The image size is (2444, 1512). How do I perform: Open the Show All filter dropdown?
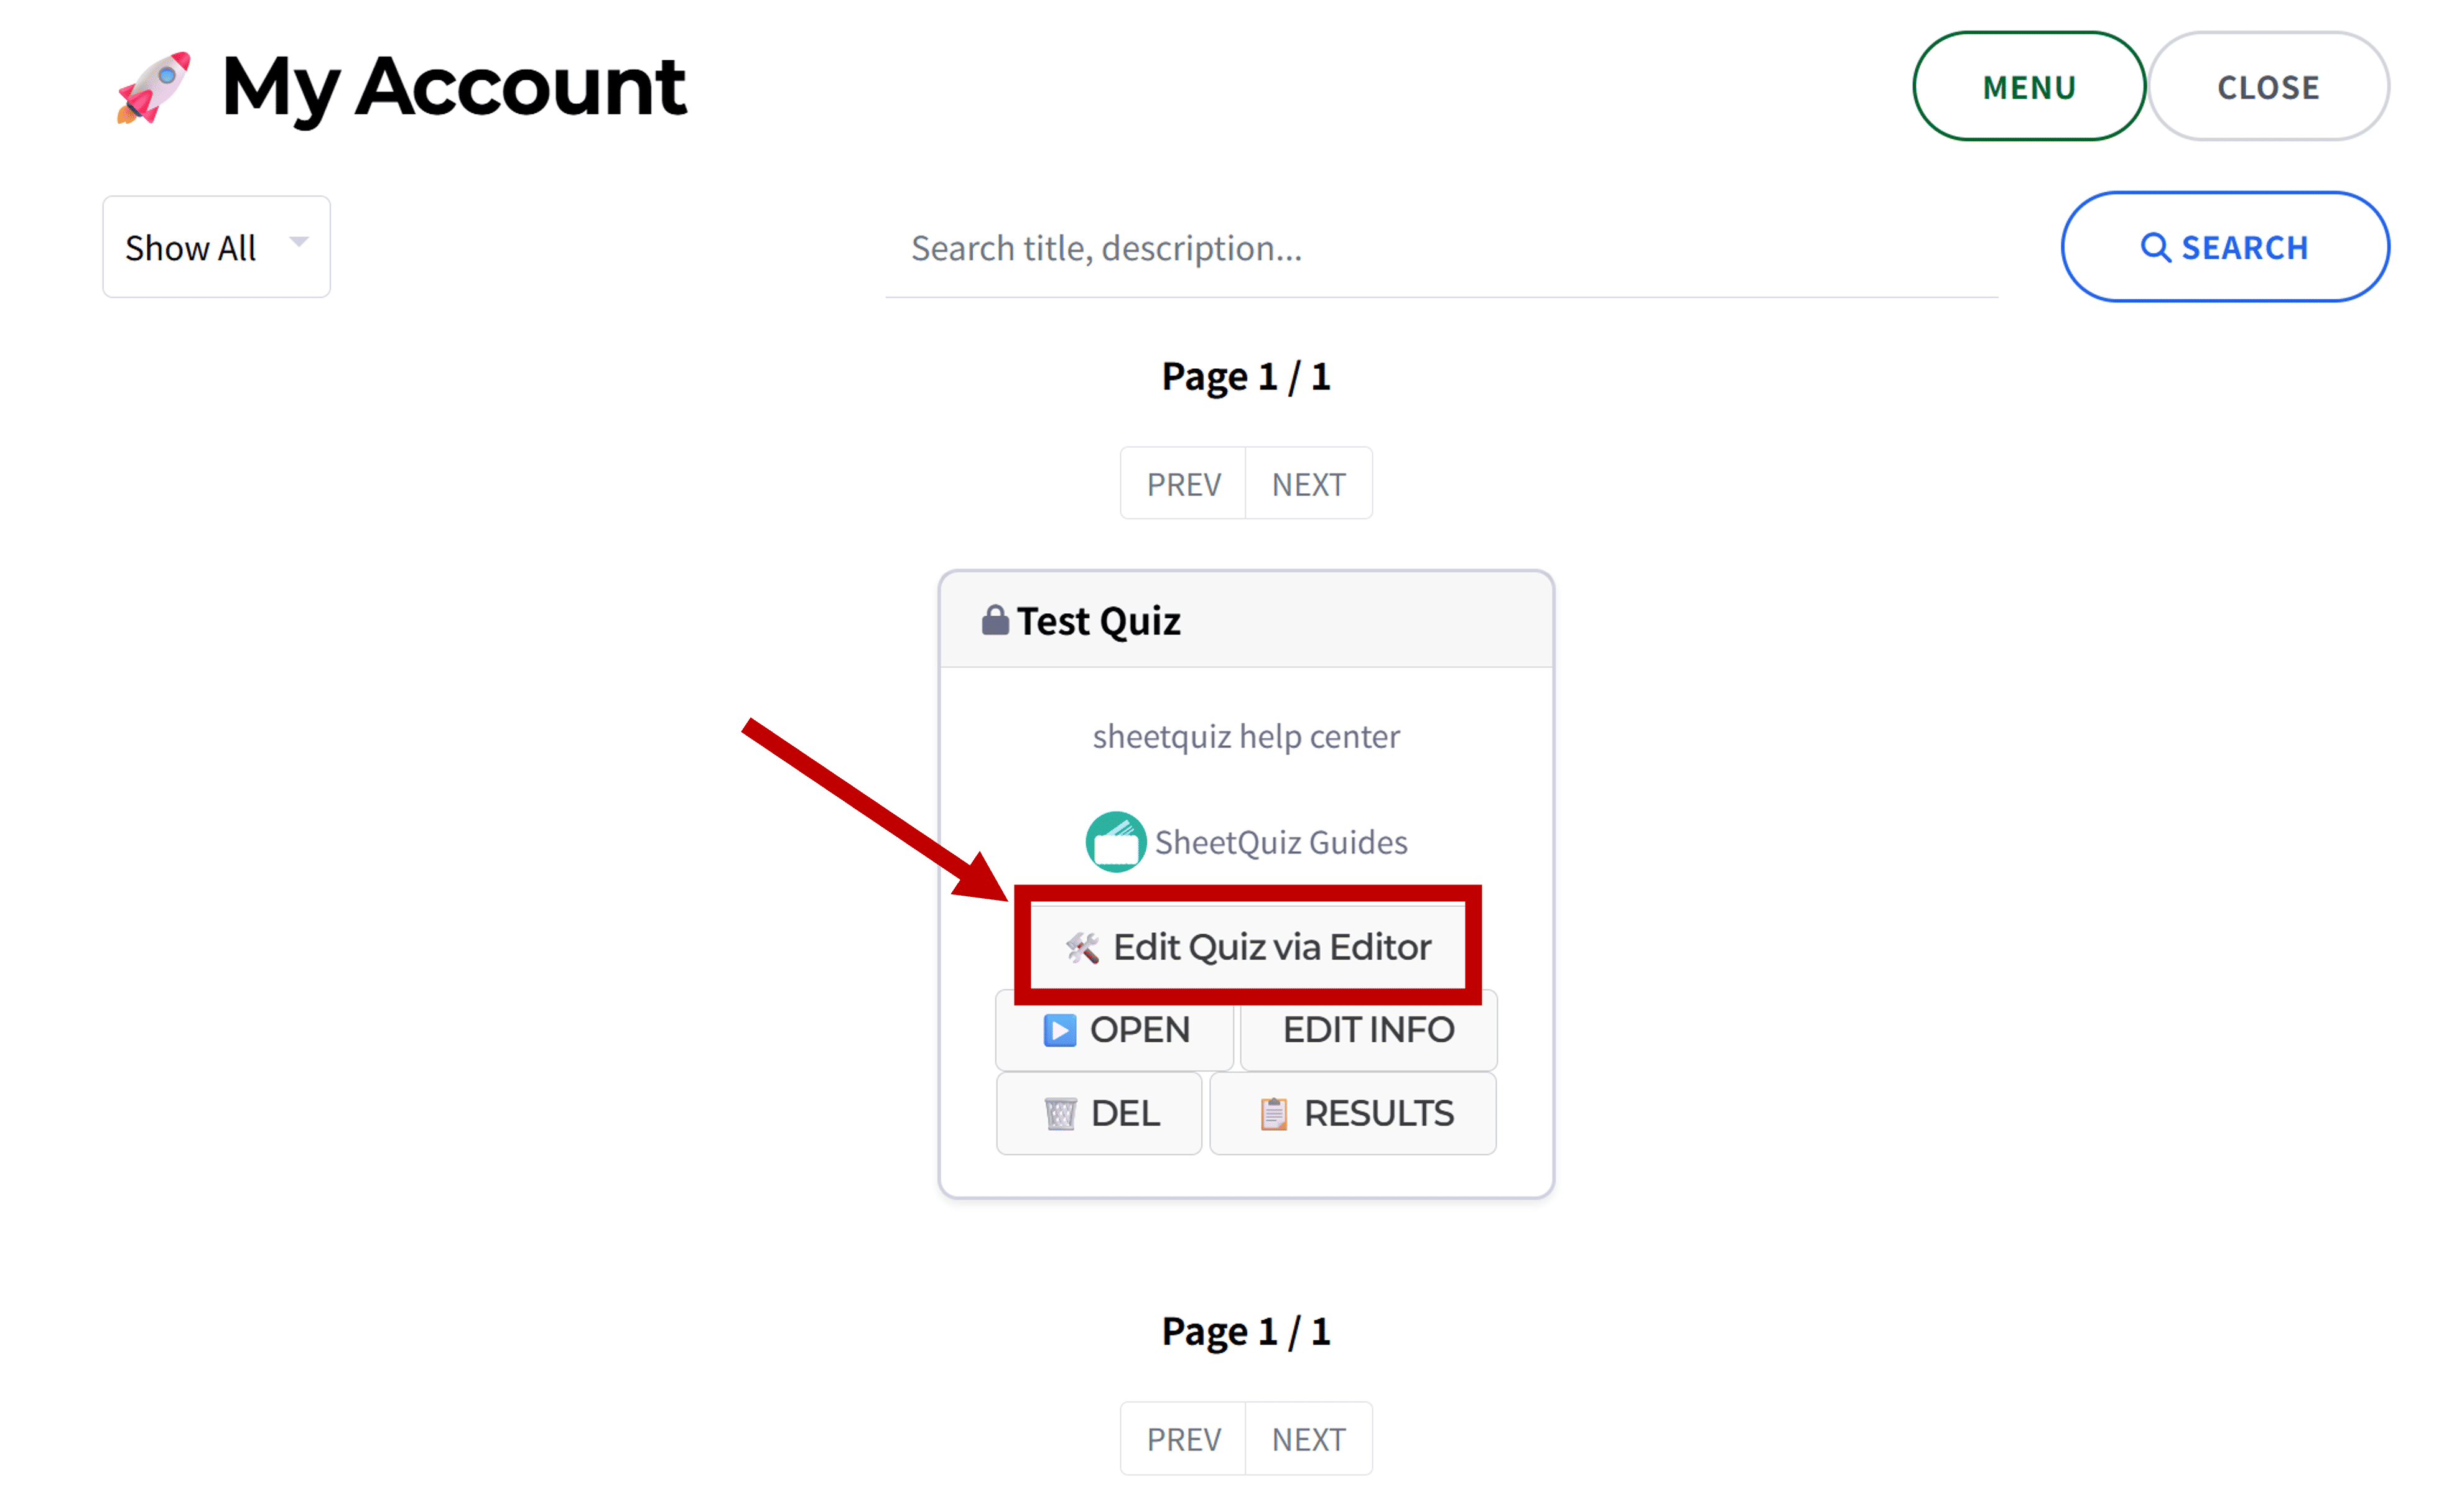pos(216,247)
